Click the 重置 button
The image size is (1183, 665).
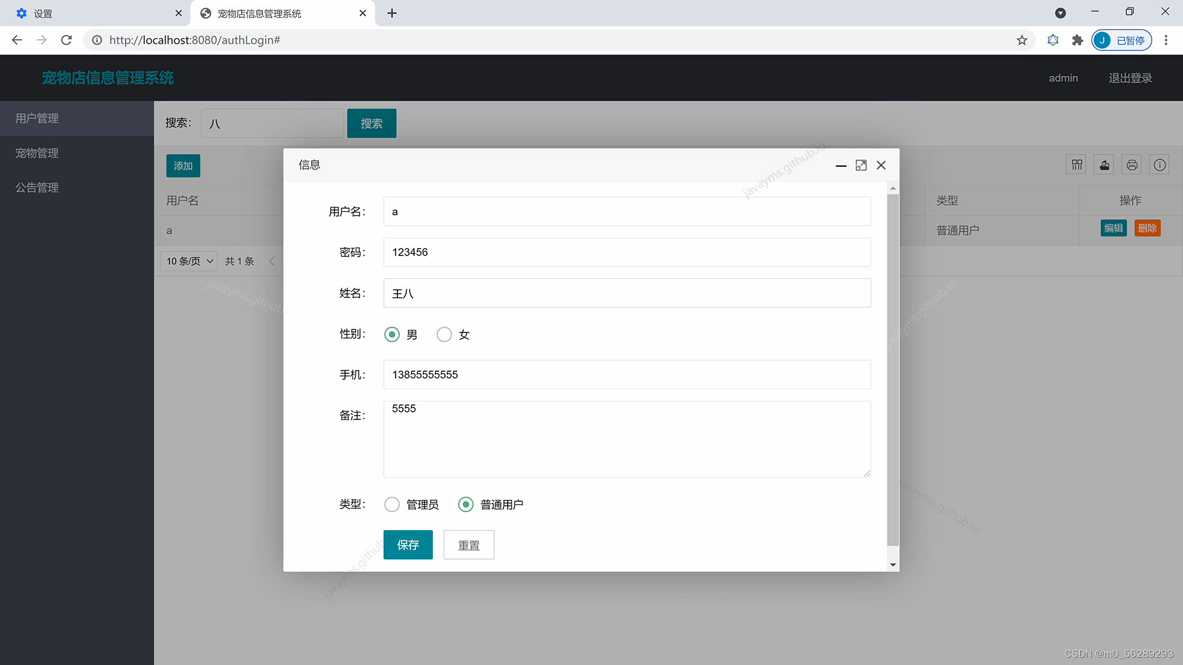(x=468, y=545)
